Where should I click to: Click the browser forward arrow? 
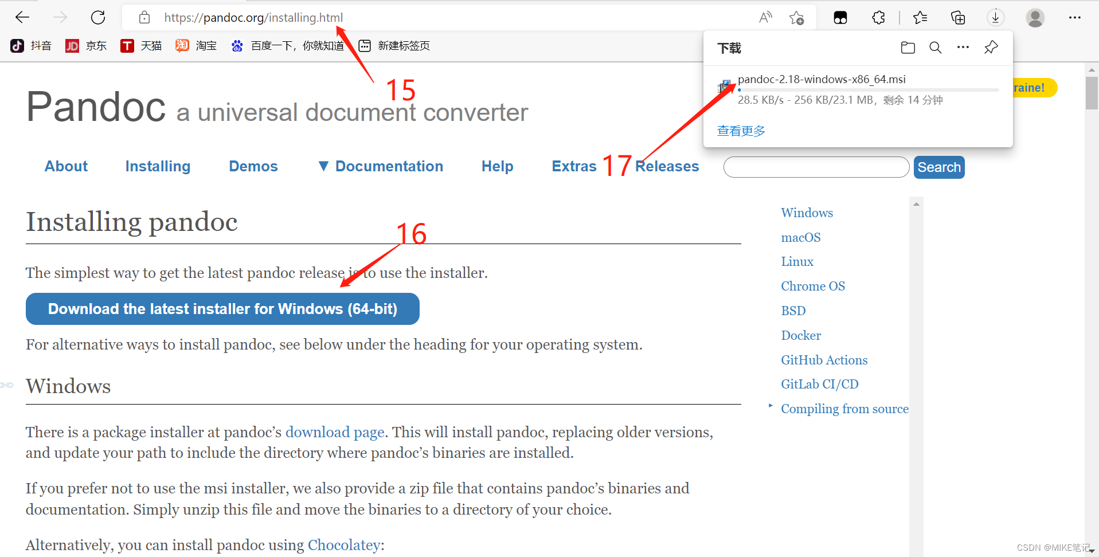(x=60, y=17)
